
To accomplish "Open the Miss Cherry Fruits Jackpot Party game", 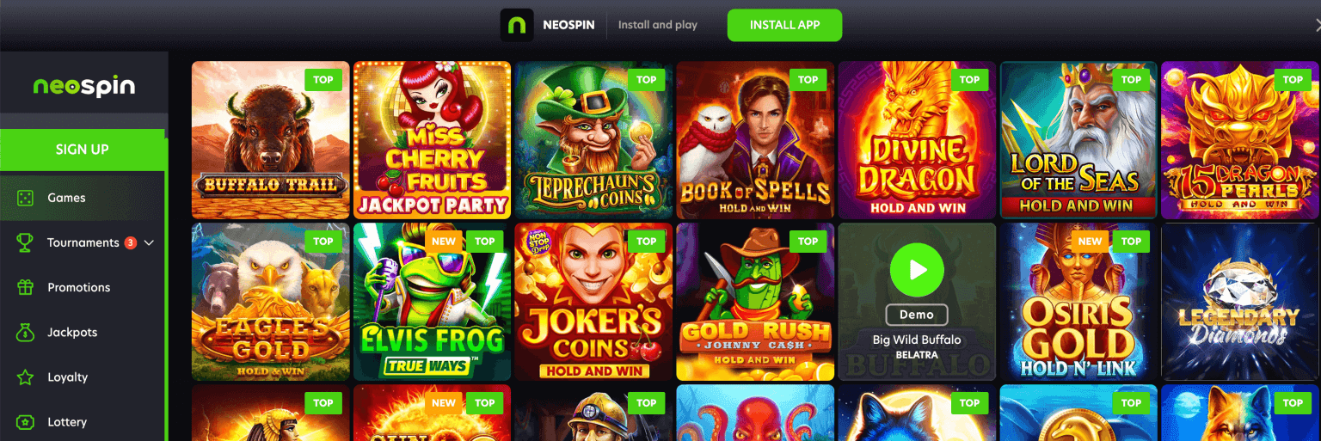I will pyautogui.click(x=432, y=140).
